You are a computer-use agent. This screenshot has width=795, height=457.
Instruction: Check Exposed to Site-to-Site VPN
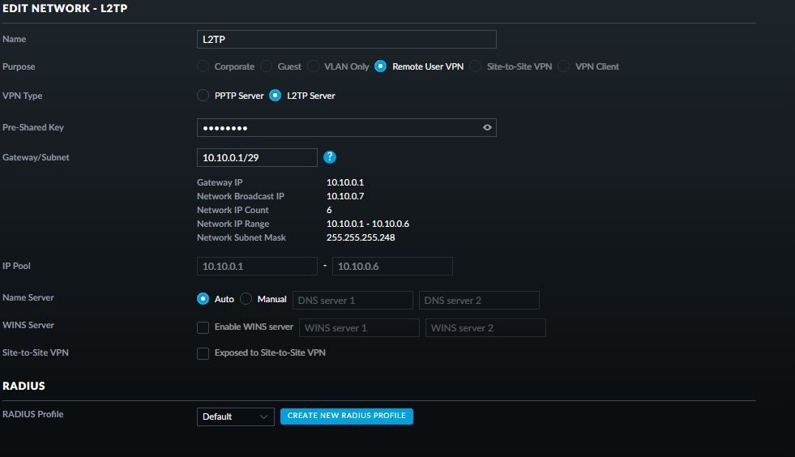coord(203,353)
